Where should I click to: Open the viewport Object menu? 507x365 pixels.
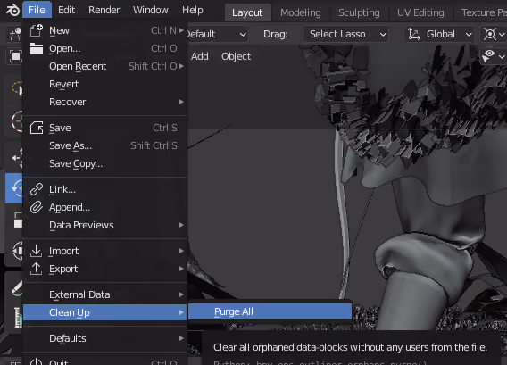pyautogui.click(x=236, y=56)
